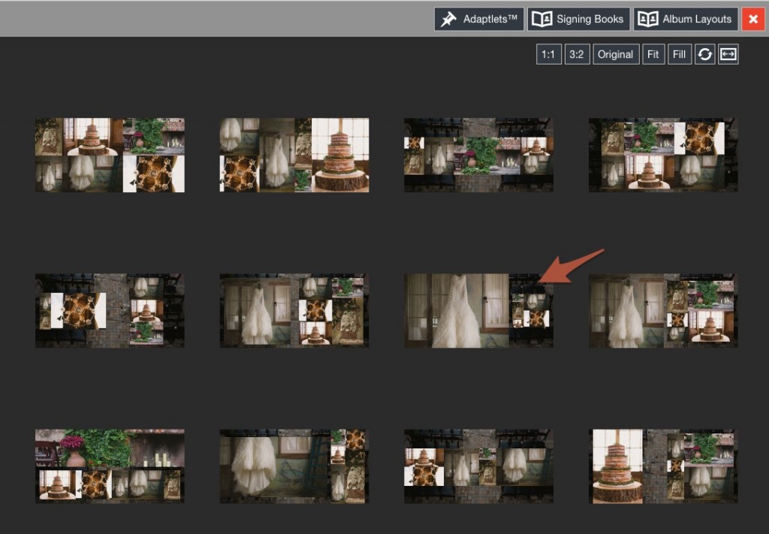Select middle-row layout with chandelier on left
This screenshot has height=534, width=769.
pyautogui.click(x=110, y=311)
